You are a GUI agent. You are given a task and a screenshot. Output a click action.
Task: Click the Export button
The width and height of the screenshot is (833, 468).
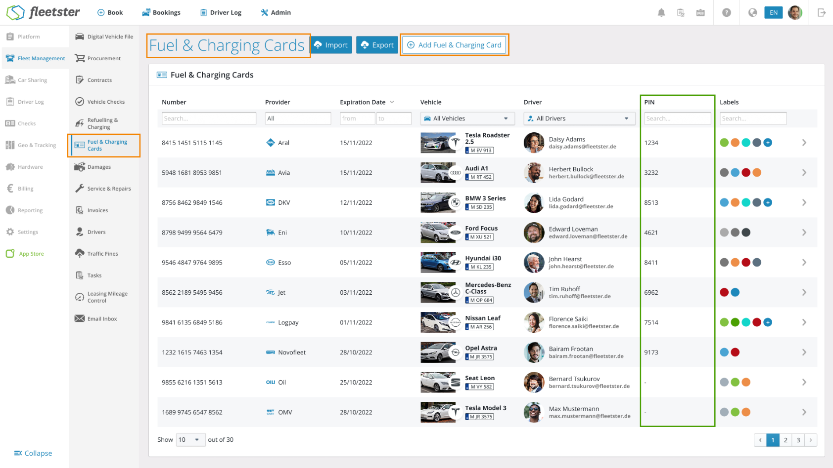pos(377,45)
